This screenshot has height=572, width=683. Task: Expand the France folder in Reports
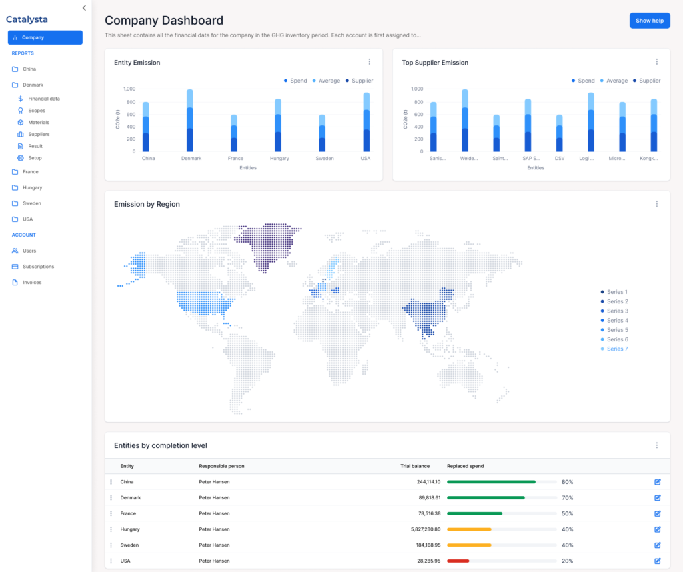click(x=30, y=172)
